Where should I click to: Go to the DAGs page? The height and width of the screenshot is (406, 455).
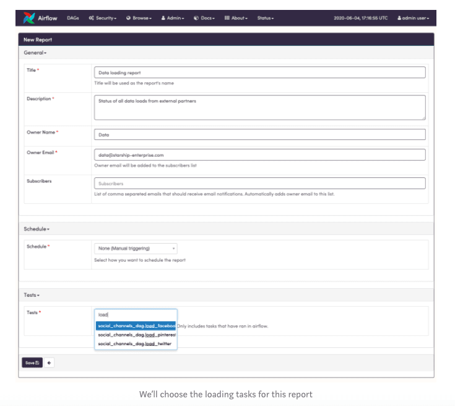[72, 18]
